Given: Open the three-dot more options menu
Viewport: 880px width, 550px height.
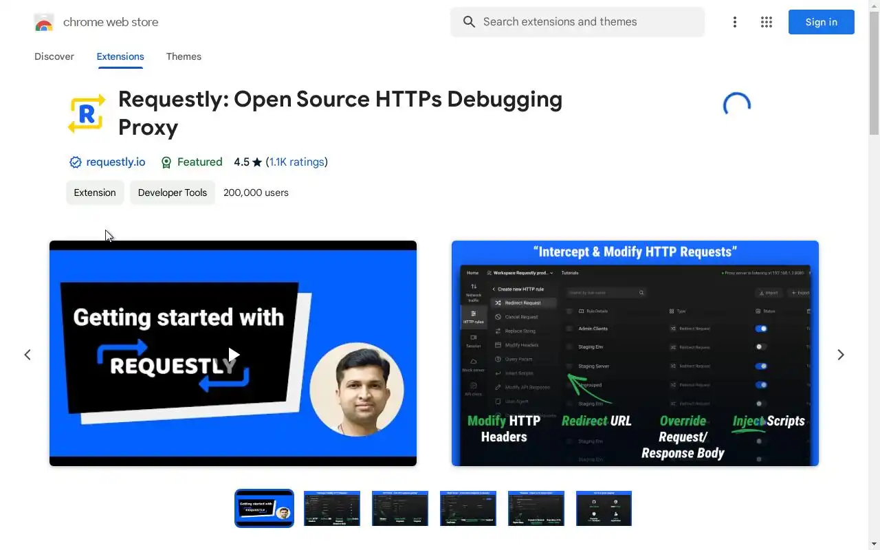Looking at the screenshot, I should tap(735, 22).
